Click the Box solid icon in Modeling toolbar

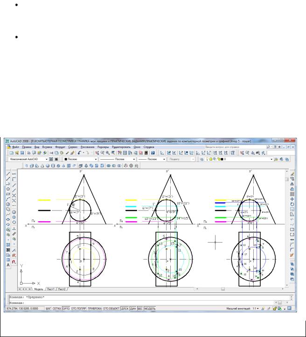coord(32,166)
